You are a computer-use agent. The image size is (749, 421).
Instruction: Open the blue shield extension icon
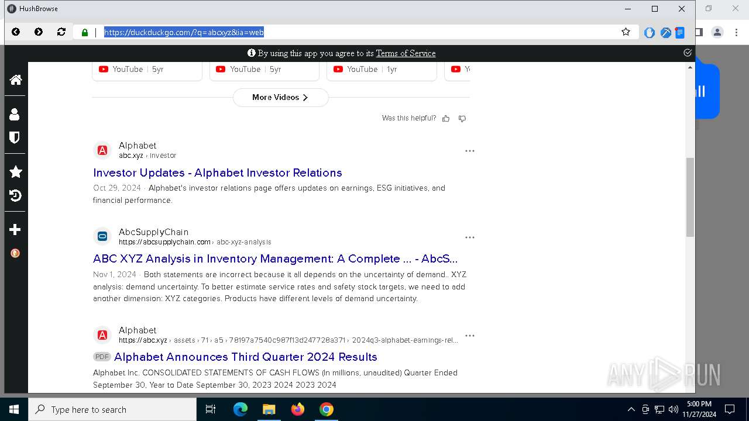click(649, 33)
